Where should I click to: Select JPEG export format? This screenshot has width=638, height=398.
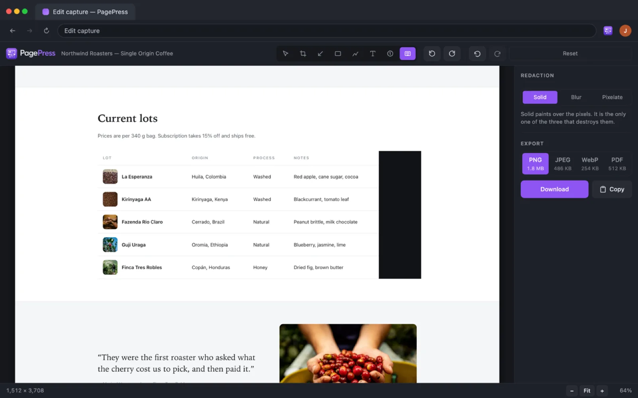[563, 164]
